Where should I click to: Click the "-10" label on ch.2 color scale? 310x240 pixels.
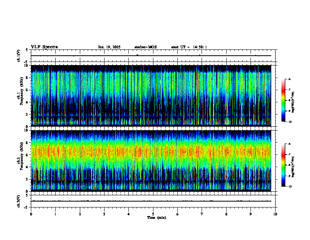tap(290, 187)
